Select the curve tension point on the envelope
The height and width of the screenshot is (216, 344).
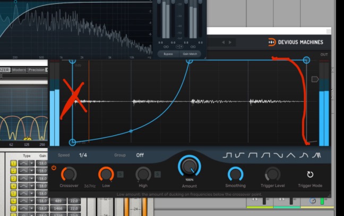tap(131, 131)
